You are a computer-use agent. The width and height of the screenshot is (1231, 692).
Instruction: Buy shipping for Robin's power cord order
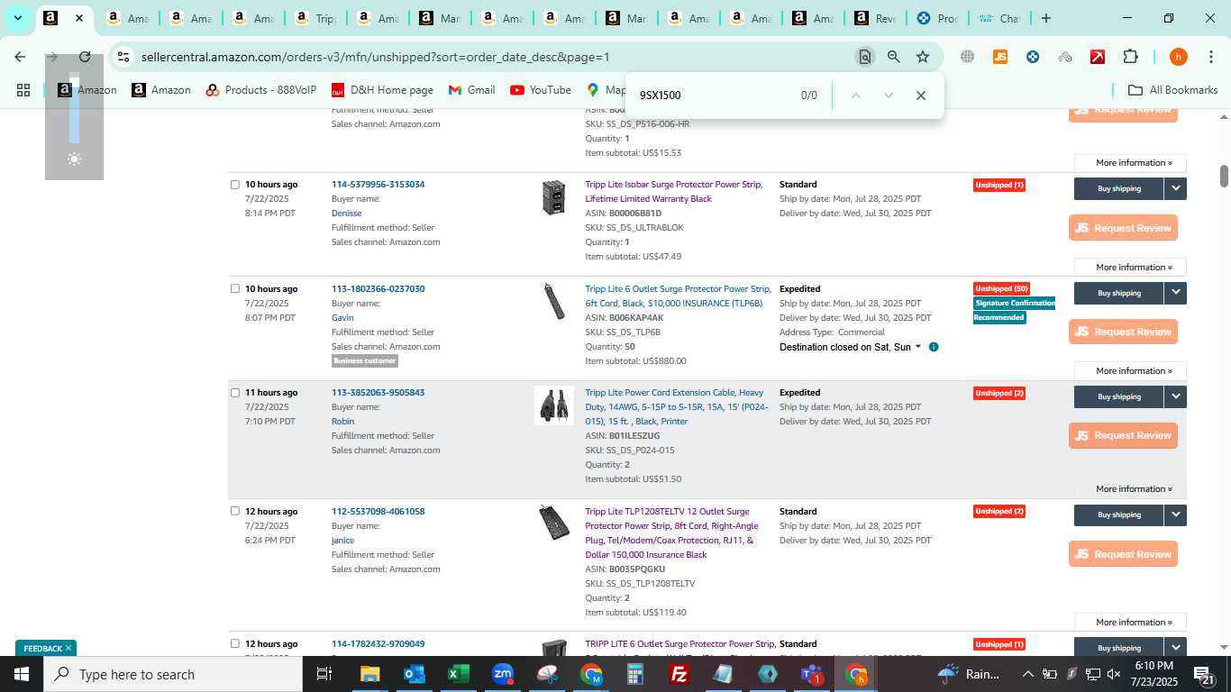pos(1118,396)
